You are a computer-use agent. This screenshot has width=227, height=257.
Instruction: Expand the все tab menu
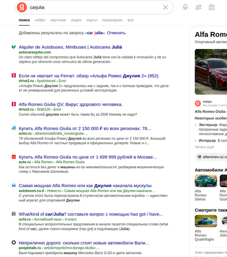[x=131, y=20]
